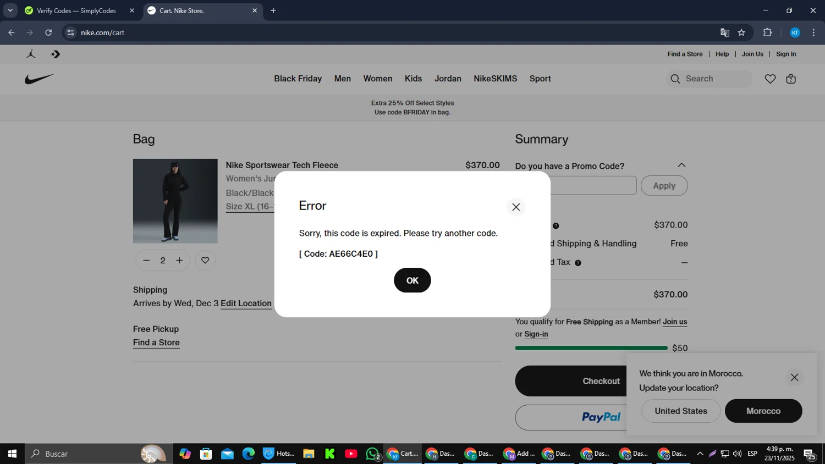The height and width of the screenshot is (464, 825).
Task: Click the Join Us header link
Action: (752, 54)
